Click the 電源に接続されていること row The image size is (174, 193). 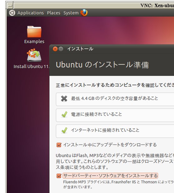pyautogui.click(x=115, y=115)
